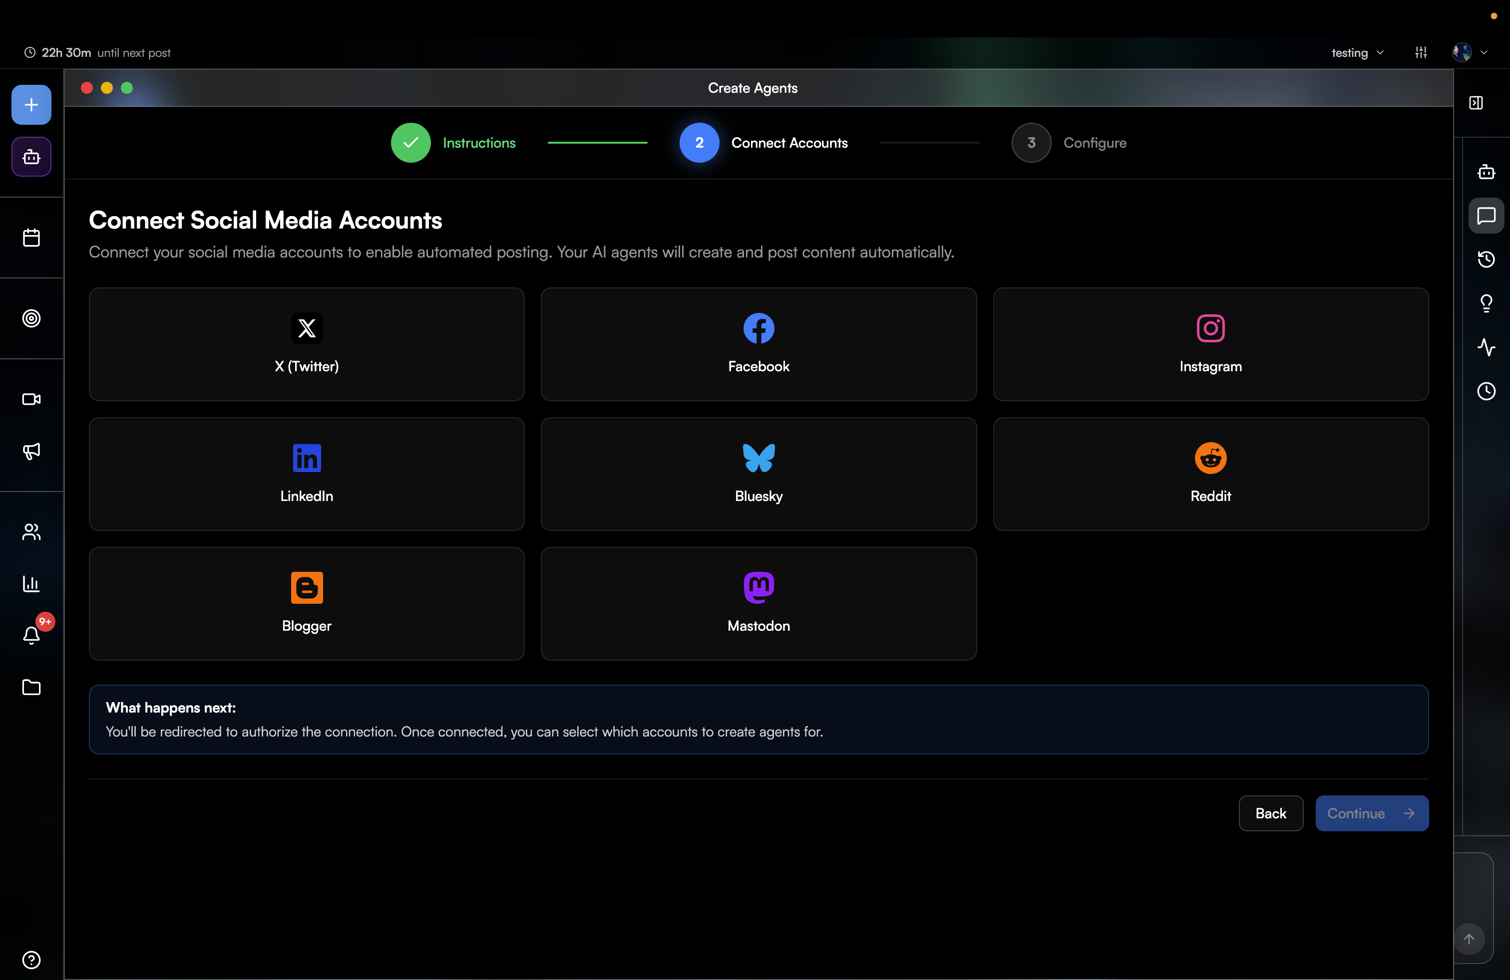Select the Bluesky account card
Viewport: 1510px width, 980px height.
click(x=758, y=474)
